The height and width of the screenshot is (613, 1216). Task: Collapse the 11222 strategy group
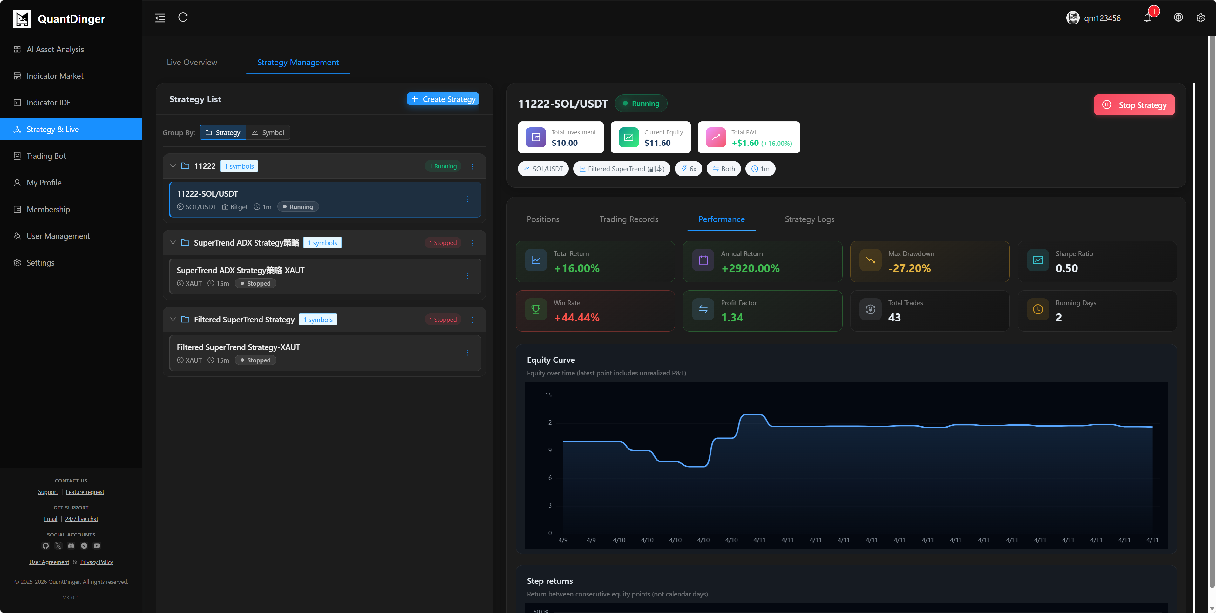[173, 166]
